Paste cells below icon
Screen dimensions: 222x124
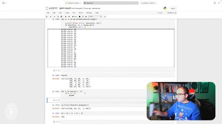(x=62, y=17)
